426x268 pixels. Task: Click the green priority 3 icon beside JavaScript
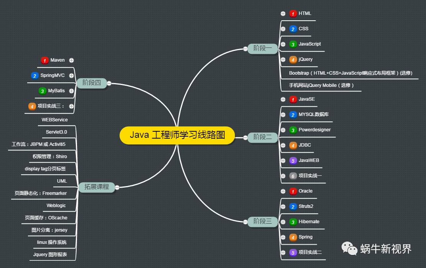pyautogui.click(x=293, y=44)
